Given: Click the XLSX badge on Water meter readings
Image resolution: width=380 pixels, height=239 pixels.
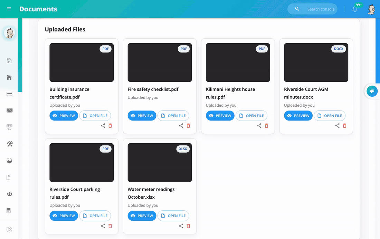Looking at the screenshot, I should tap(183, 149).
